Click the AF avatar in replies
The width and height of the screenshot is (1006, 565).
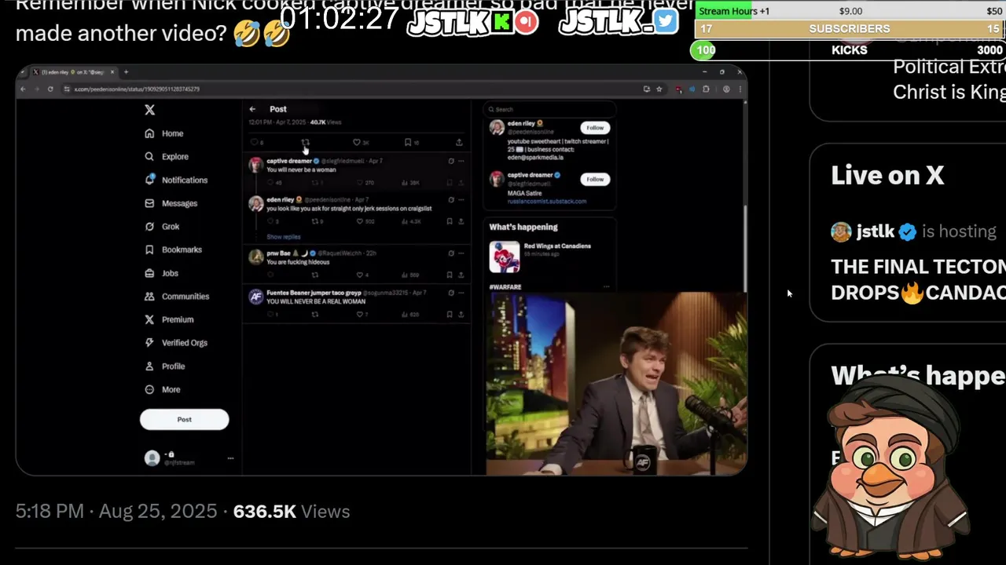256,297
